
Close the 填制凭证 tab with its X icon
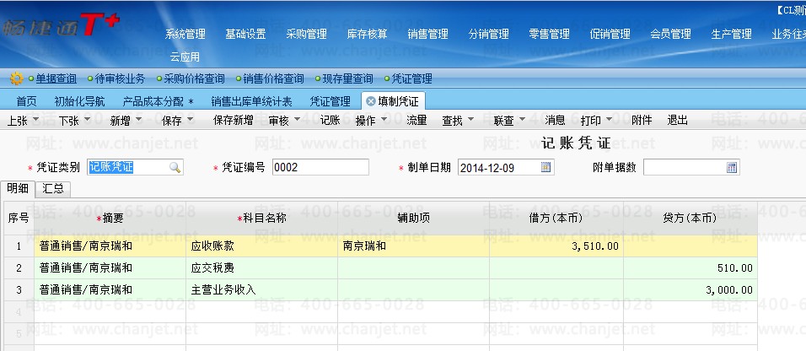tap(370, 101)
